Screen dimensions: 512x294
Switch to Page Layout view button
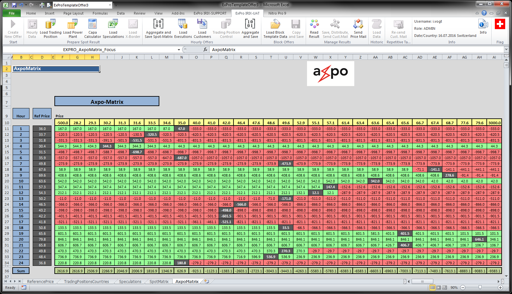point(438,288)
